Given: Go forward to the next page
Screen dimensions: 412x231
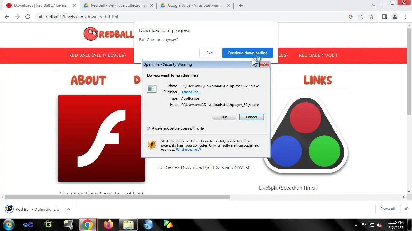Looking at the screenshot, I should click(x=17, y=17).
